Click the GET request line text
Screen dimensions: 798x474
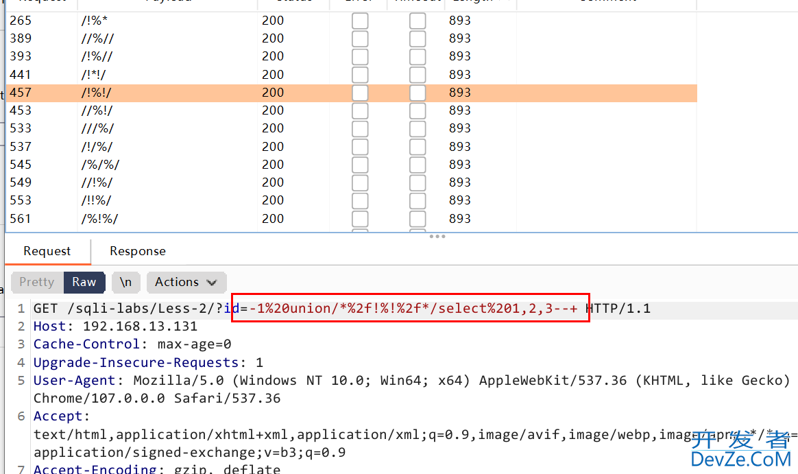[342, 309]
